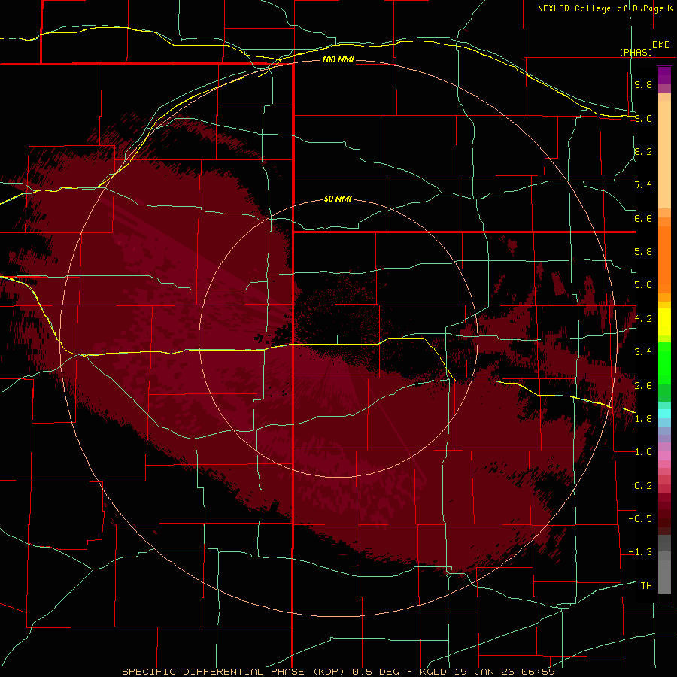The height and width of the screenshot is (677, 677).
Task: Click the 8.2 scale value
Action: tap(643, 151)
